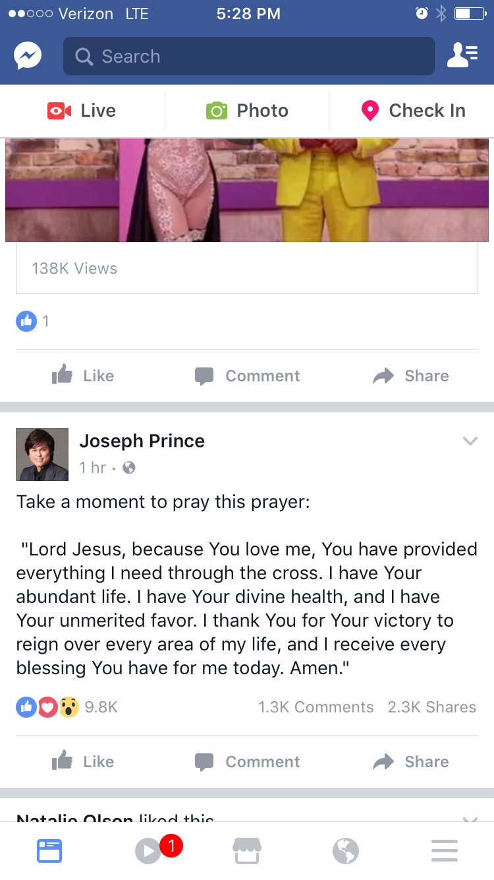Comment on Joseph Prince's post
The image size is (494, 880).
click(x=247, y=762)
